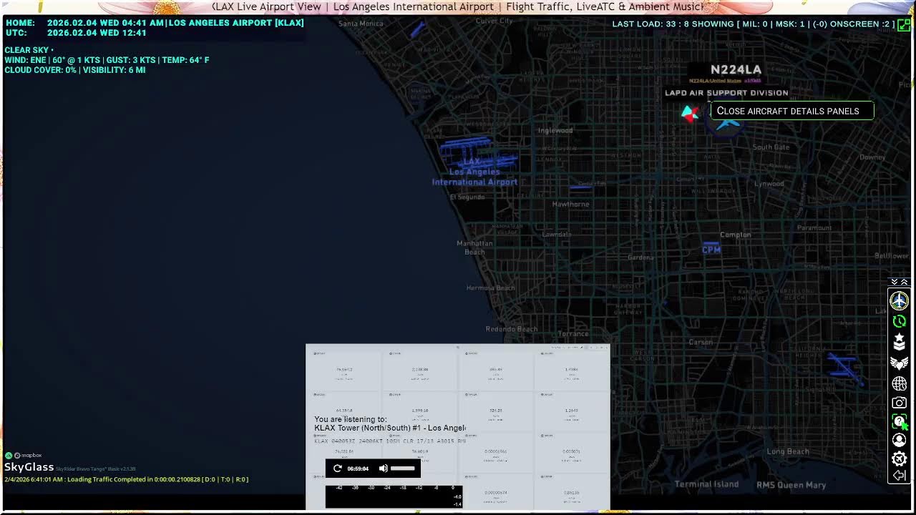
Task: Click the left arrow collapse sidebar icon
Action: (x=899, y=476)
